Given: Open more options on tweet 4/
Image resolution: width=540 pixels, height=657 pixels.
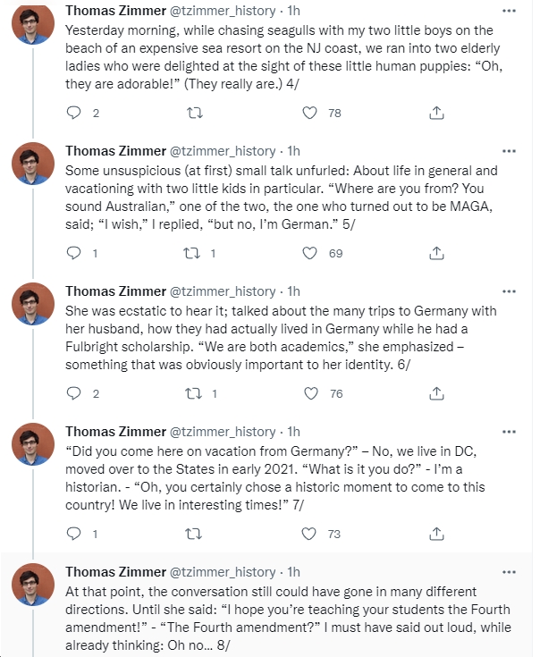Looking at the screenshot, I should pyautogui.click(x=509, y=11).
